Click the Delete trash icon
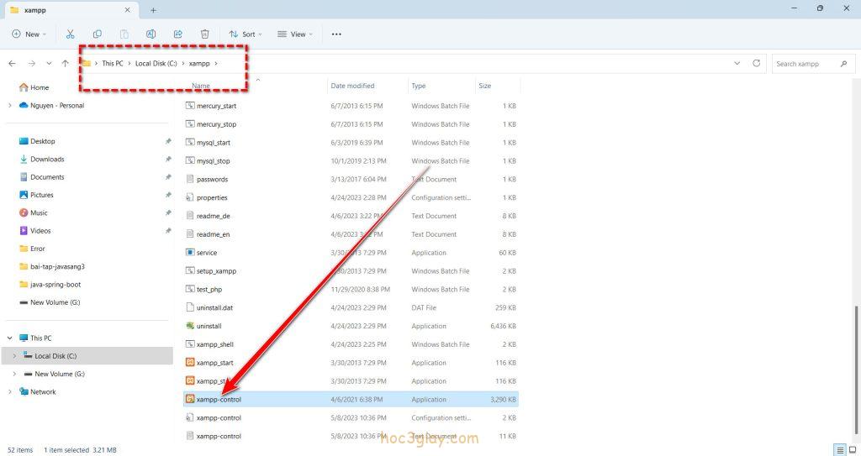 pos(205,34)
